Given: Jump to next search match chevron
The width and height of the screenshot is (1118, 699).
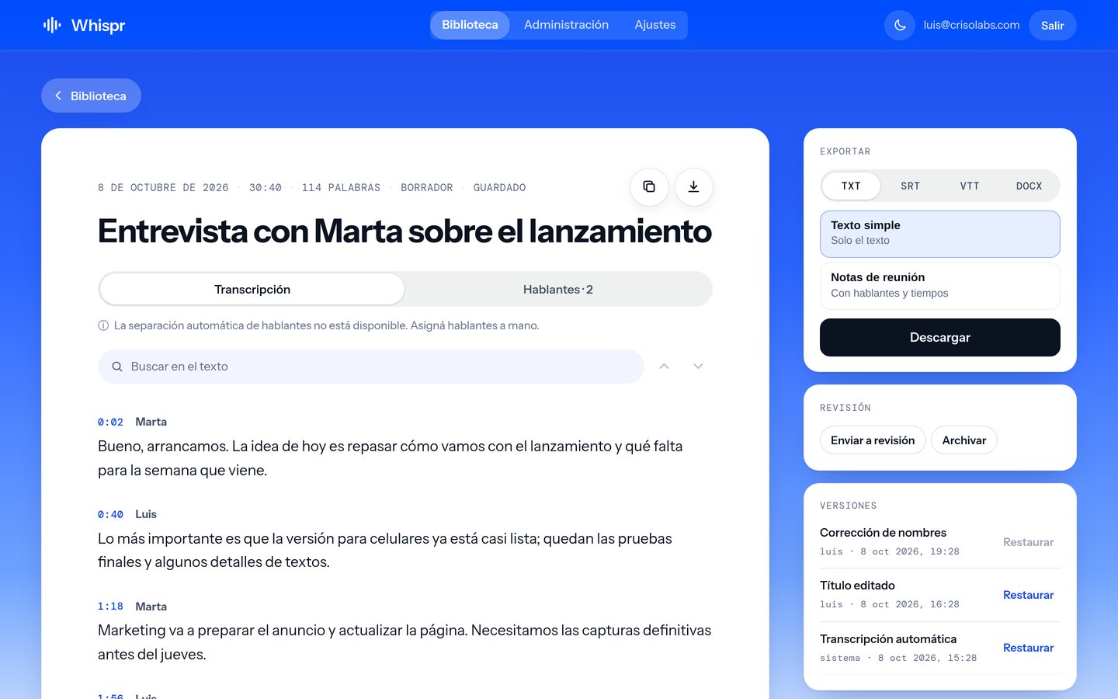Looking at the screenshot, I should (x=698, y=366).
